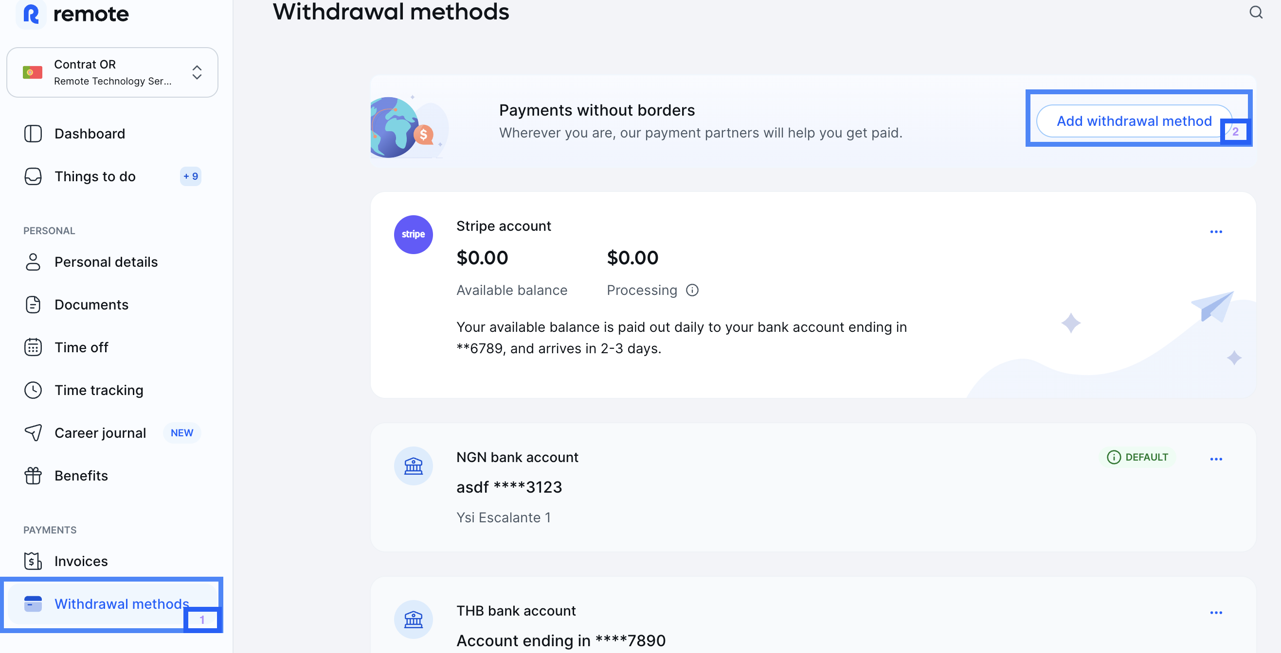Open Invoices via the dollar receipt icon
Screen dimensions: 1281x653
pyautogui.click(x=33, y=561)
